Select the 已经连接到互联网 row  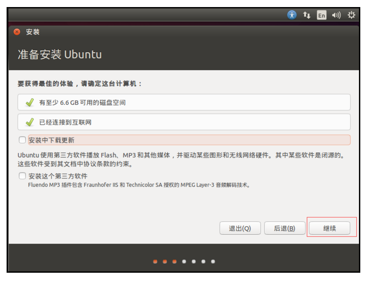click(x=184, y=122)
